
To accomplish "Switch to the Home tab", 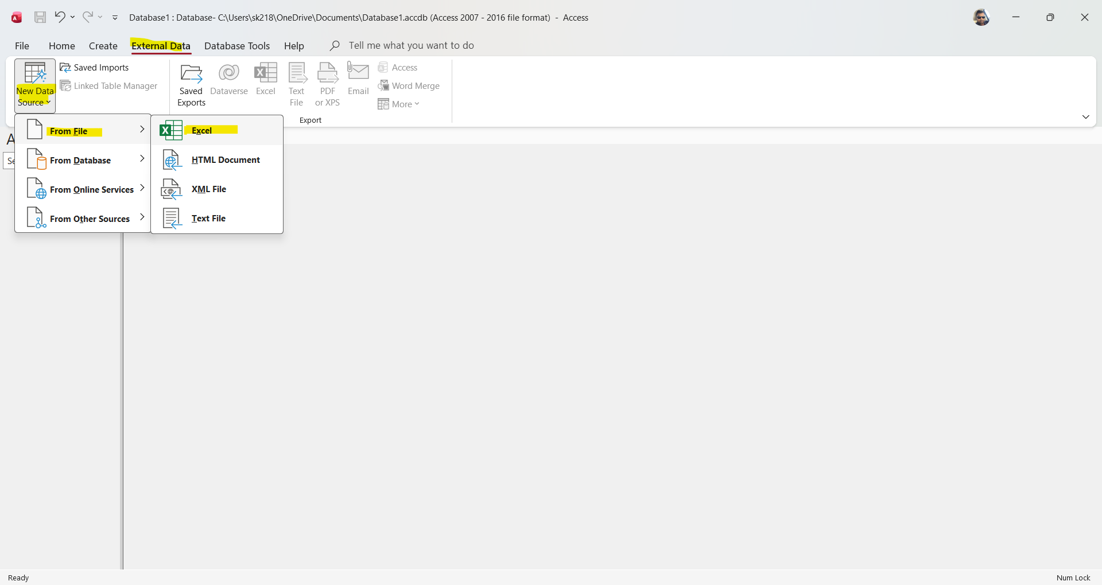I will [62, 46].
